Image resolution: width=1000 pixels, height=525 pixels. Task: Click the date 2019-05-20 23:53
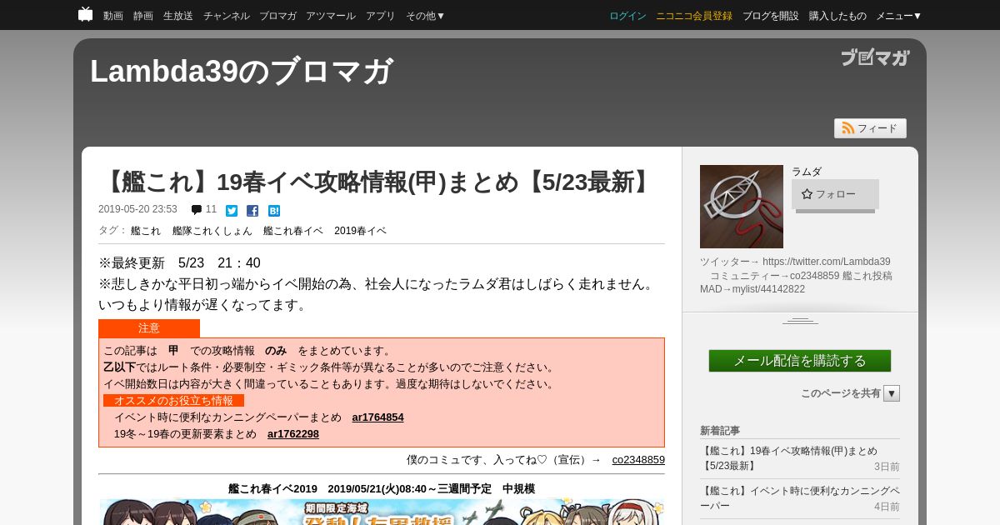coord(137,210)
